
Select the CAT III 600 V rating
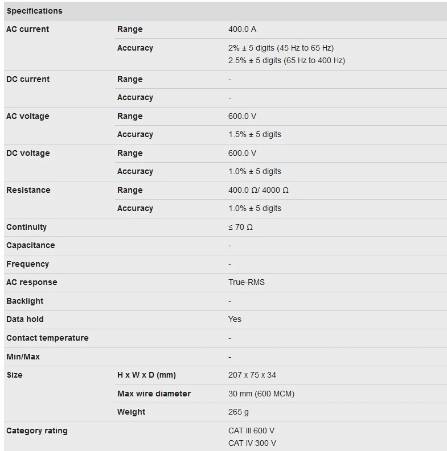click(x=252, y=431)
